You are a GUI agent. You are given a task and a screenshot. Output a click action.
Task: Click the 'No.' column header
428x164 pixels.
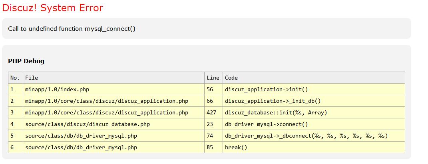click(16, 78)
